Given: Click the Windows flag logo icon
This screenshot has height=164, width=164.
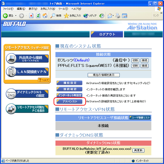Looking at the screenshot, I should click(x=159, y=9).
